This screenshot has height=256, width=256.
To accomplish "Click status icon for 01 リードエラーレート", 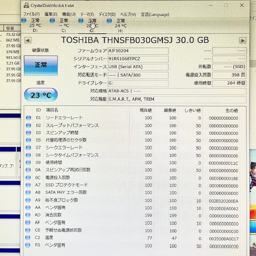I will (28, 118).
